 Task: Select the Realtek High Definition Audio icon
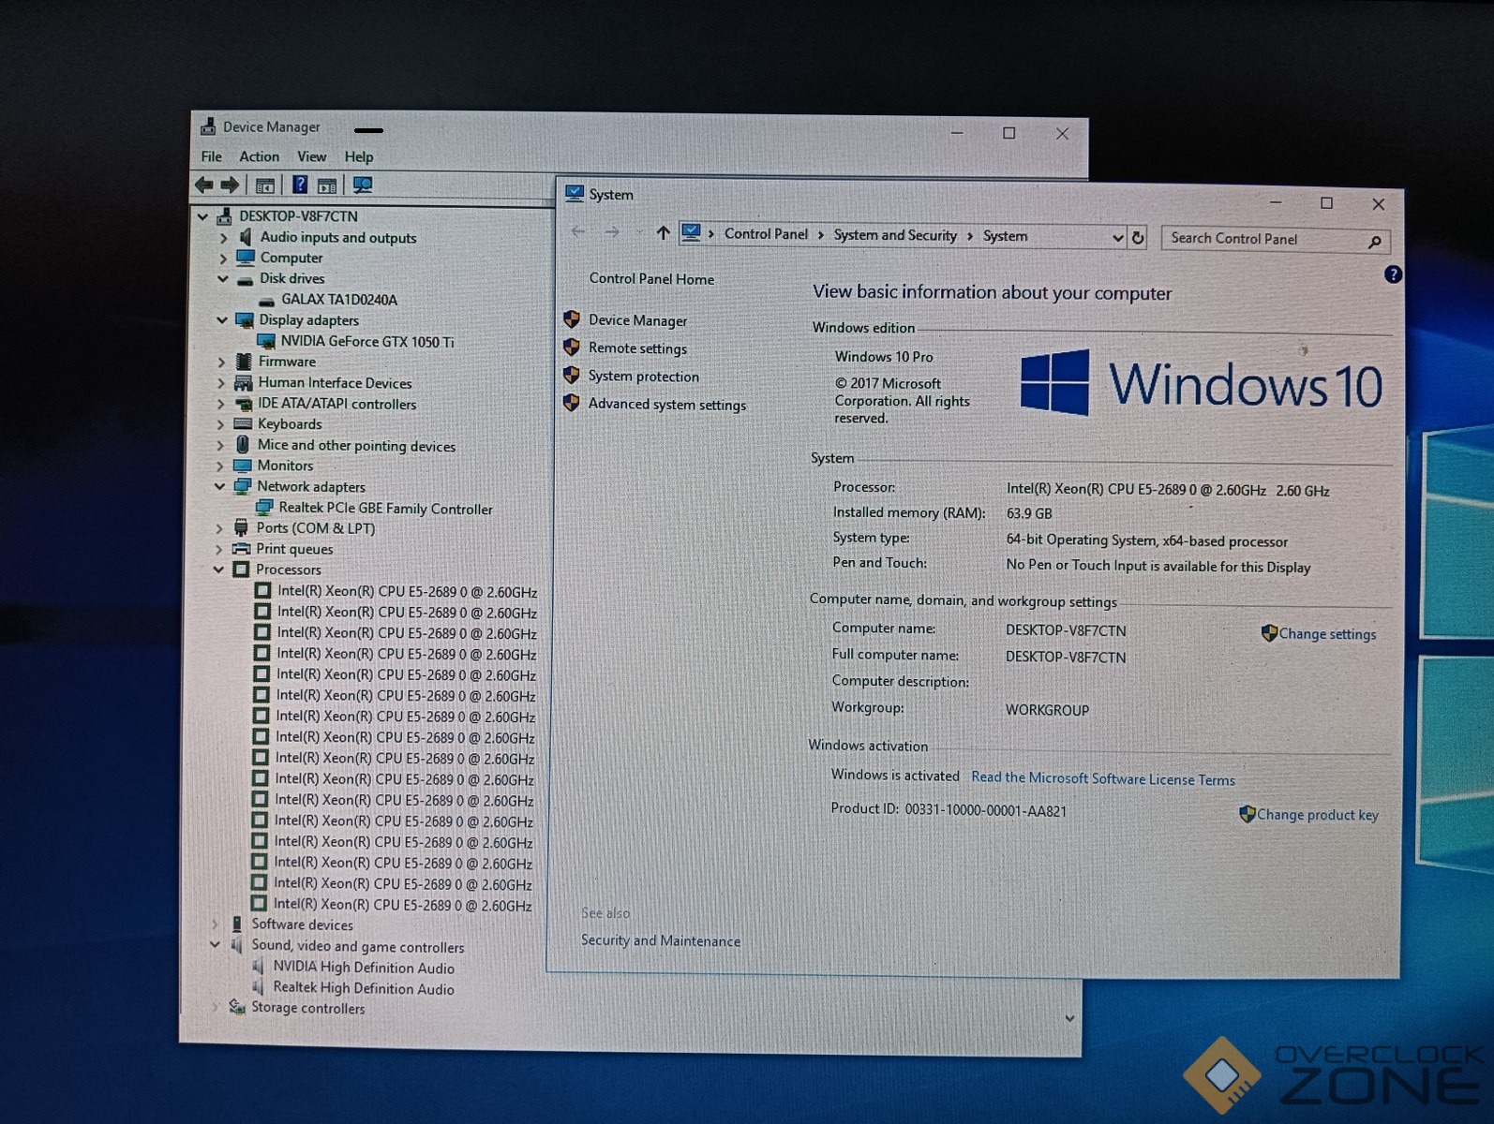258,986
